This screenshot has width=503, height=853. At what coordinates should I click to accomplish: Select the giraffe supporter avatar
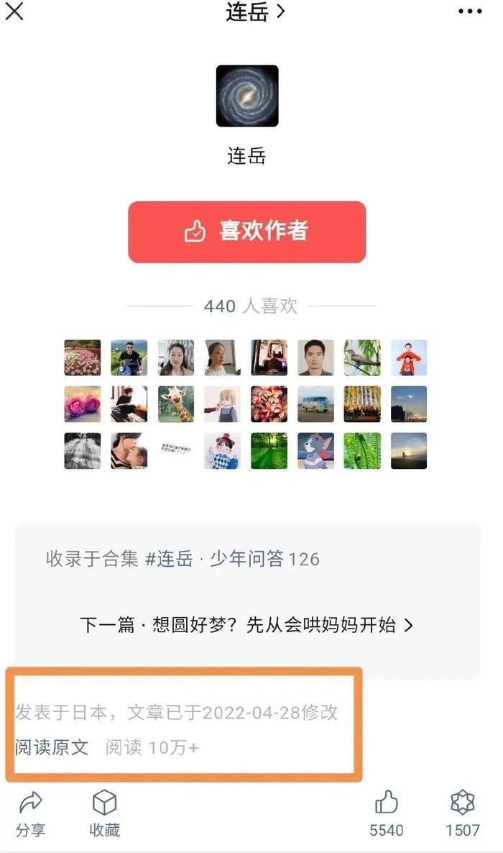pyautogui.click(x=175, y=404)
